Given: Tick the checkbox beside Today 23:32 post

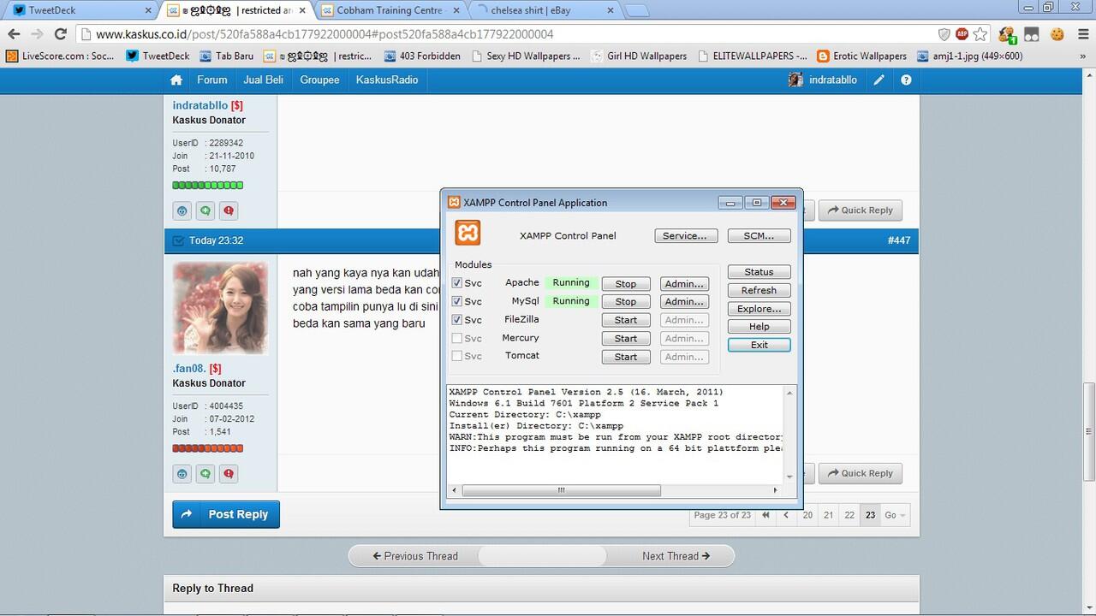Looking at the screenshot, I should pyautogui.click(x=178, y=240).
